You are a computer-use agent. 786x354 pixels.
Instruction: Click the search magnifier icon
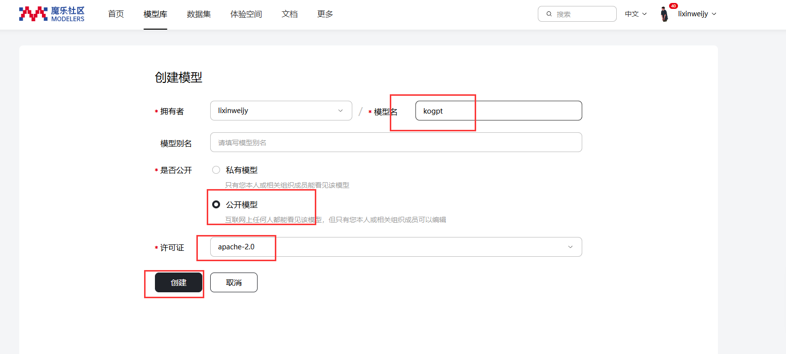549,14
